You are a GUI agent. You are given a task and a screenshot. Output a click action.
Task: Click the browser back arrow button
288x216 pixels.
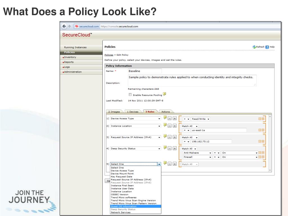pyautogui.click(x=64, y=26)
